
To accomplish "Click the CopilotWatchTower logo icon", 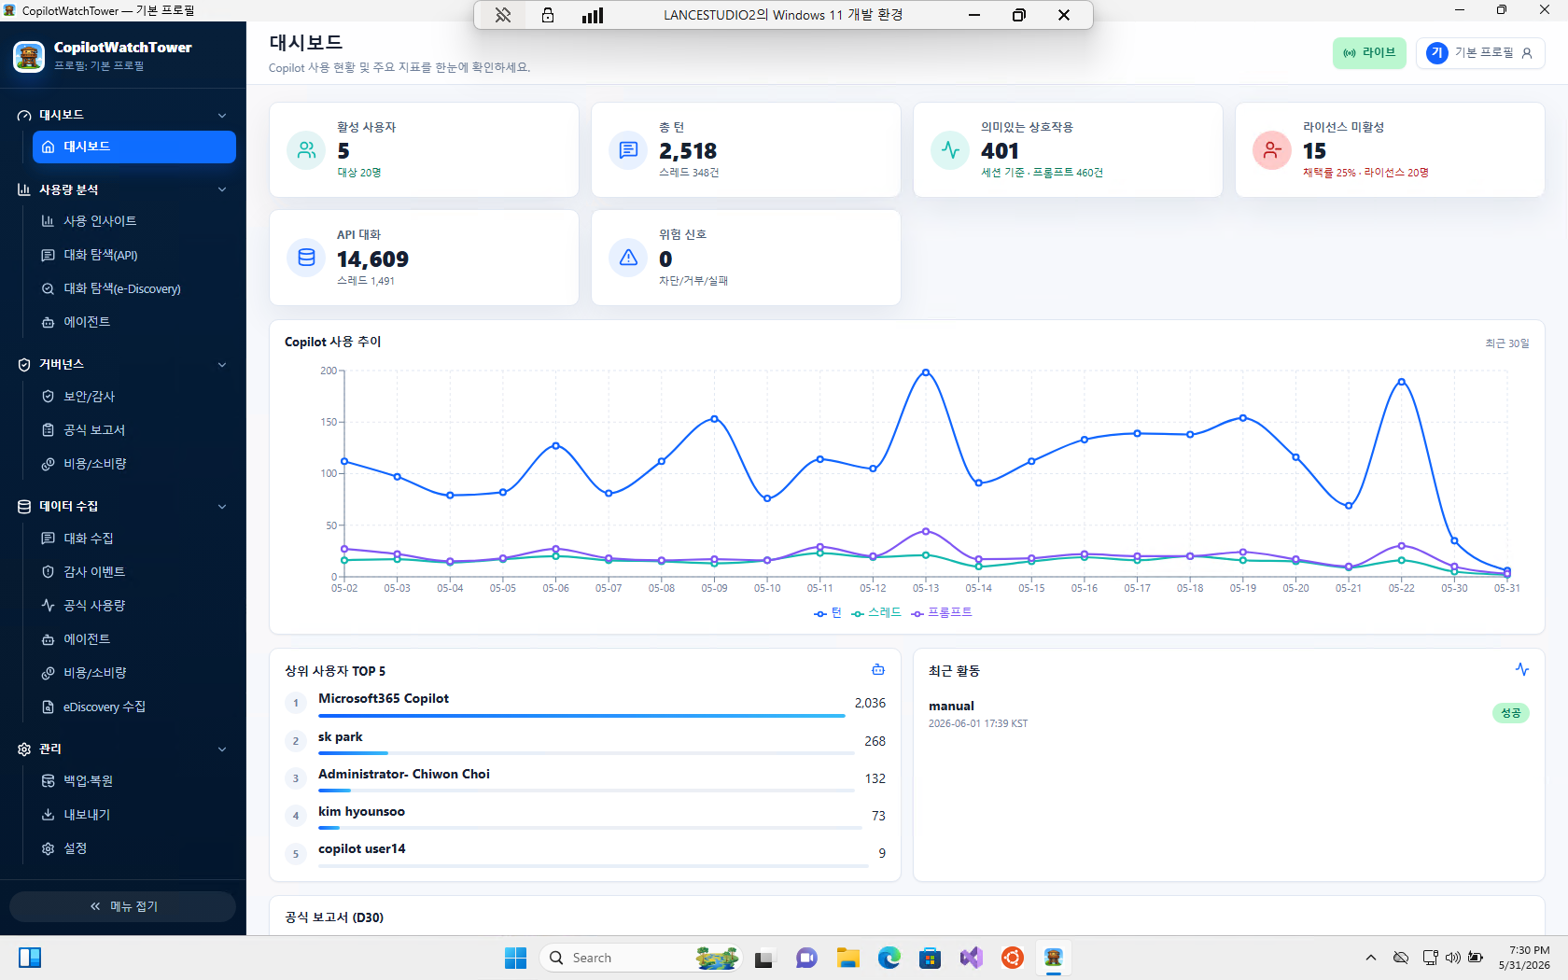I will (29, 56).
